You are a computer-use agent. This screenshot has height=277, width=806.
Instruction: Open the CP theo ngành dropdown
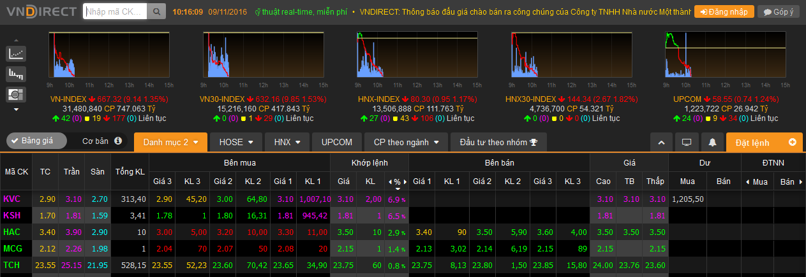[x=406, y=142]
